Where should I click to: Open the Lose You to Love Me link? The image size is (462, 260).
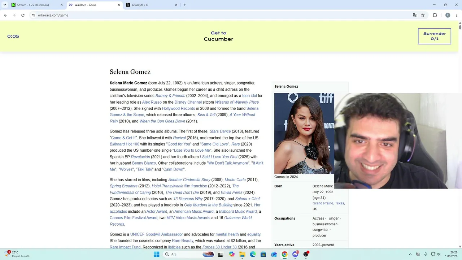click(x=192, y=150)
